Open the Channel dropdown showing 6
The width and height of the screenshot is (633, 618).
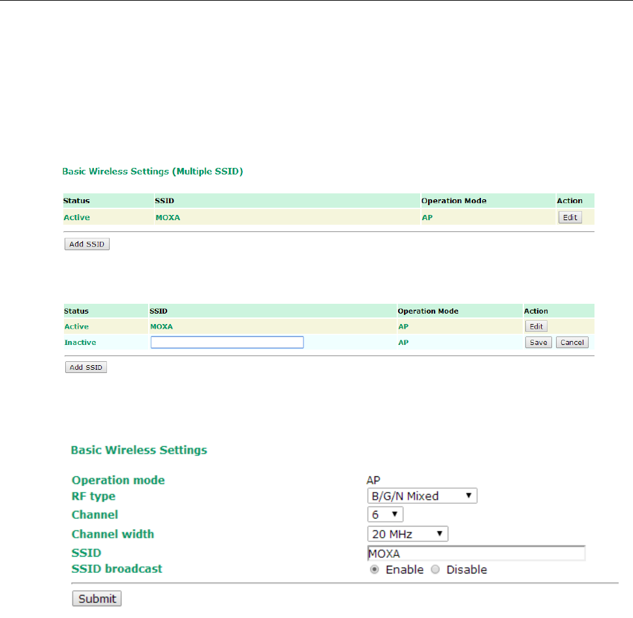tap(385, 515)
